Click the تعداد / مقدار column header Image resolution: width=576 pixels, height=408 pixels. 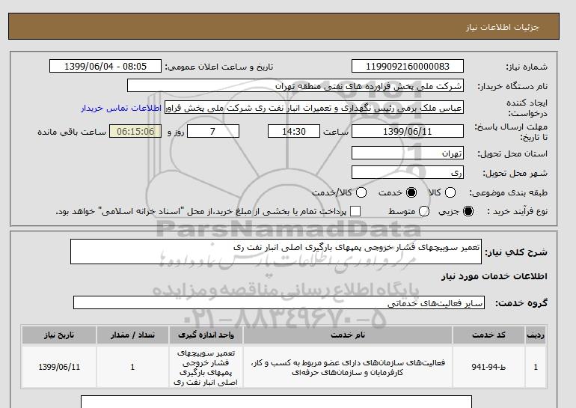(132, 335)
